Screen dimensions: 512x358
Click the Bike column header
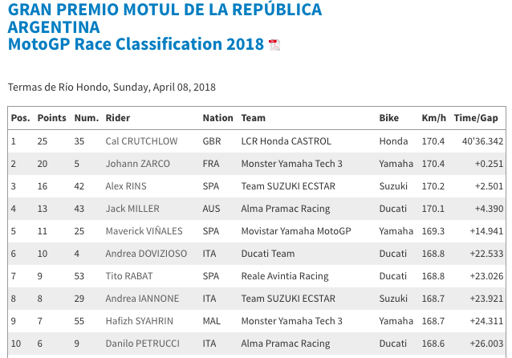point(388,118)
